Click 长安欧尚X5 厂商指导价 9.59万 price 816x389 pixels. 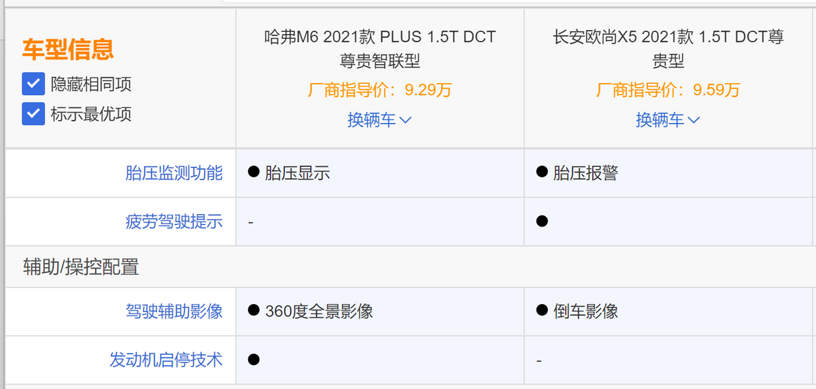(668, 90)
